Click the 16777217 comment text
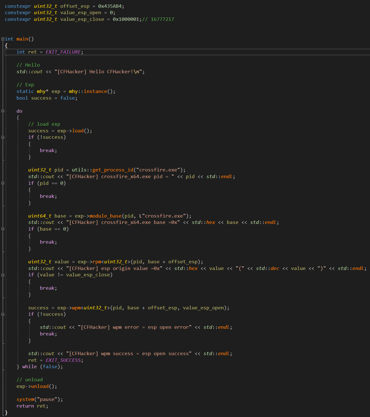 point(162,19)
